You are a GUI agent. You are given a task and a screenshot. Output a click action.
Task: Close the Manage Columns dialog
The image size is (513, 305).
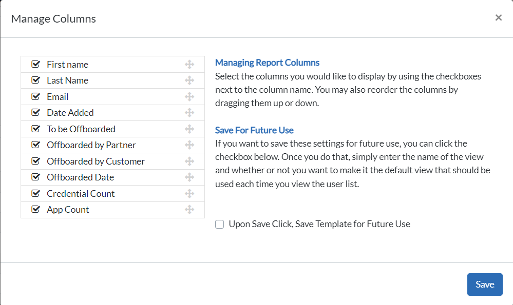pos(498,18)
